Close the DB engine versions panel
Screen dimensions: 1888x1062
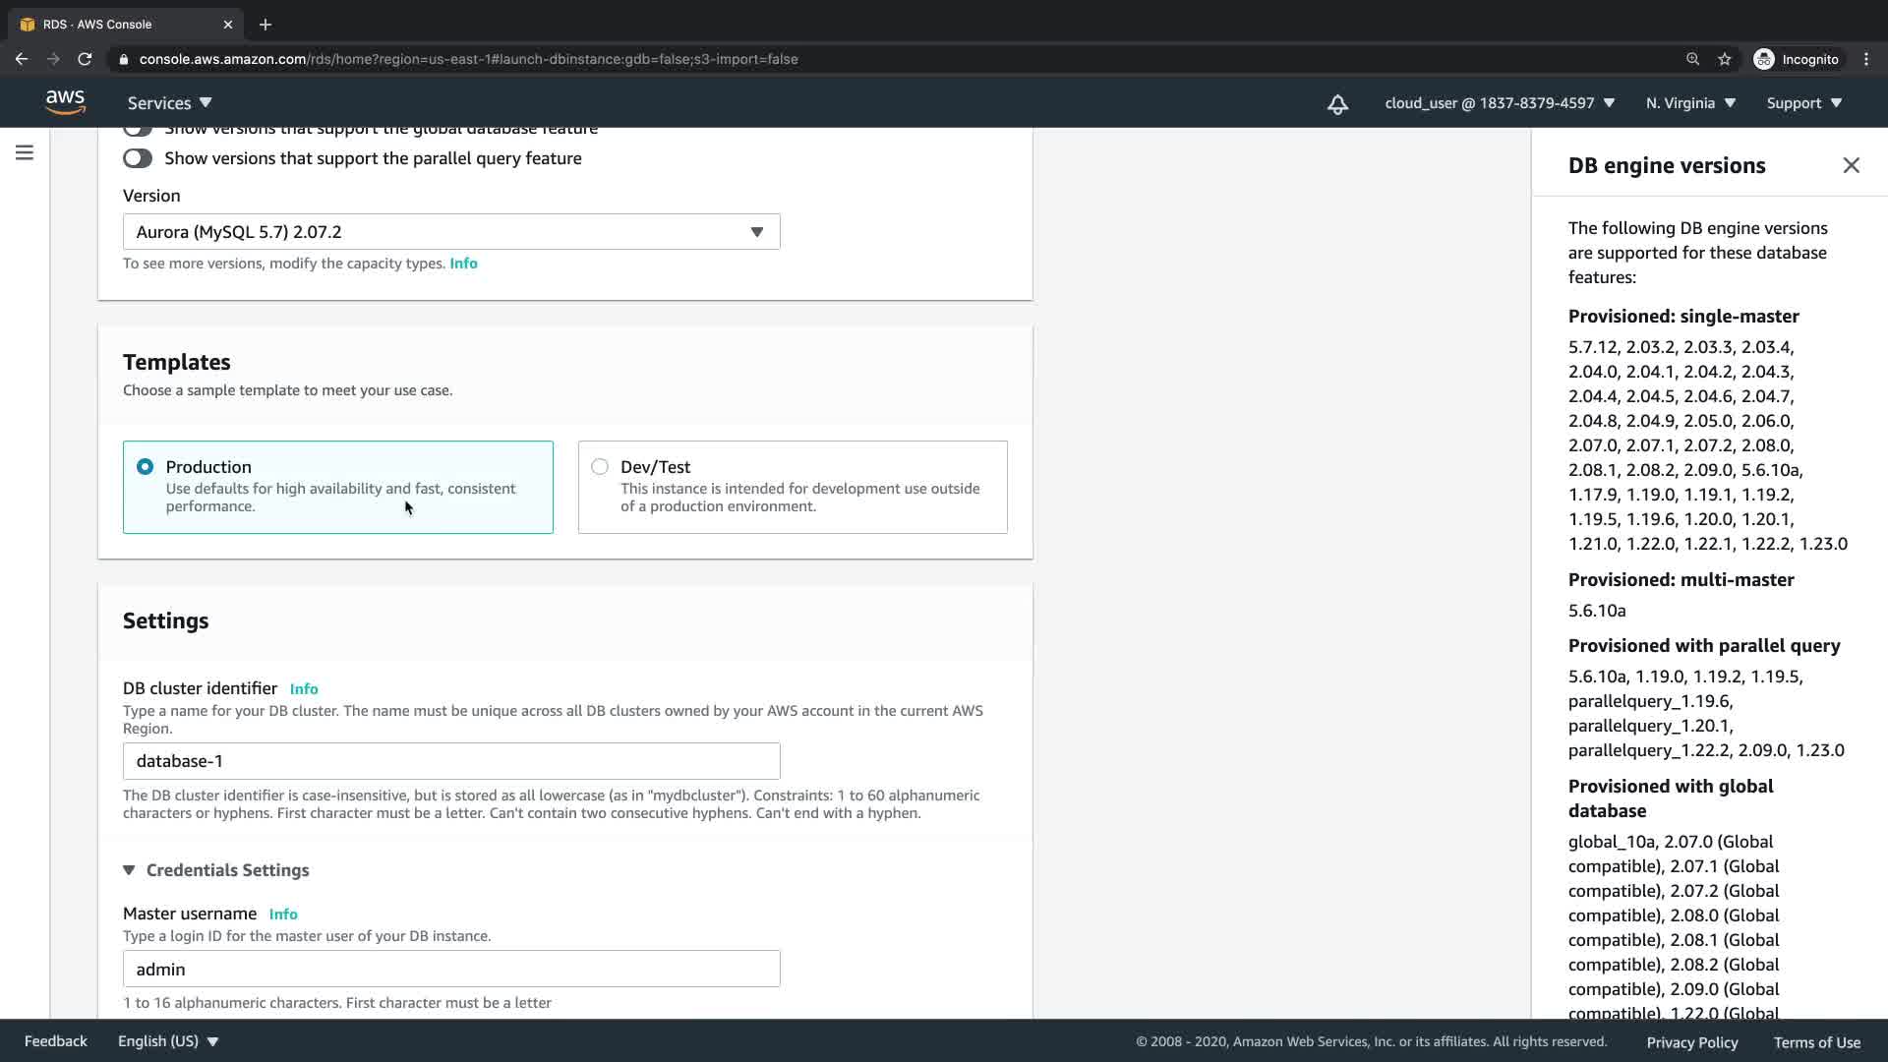coord(1851,165)
